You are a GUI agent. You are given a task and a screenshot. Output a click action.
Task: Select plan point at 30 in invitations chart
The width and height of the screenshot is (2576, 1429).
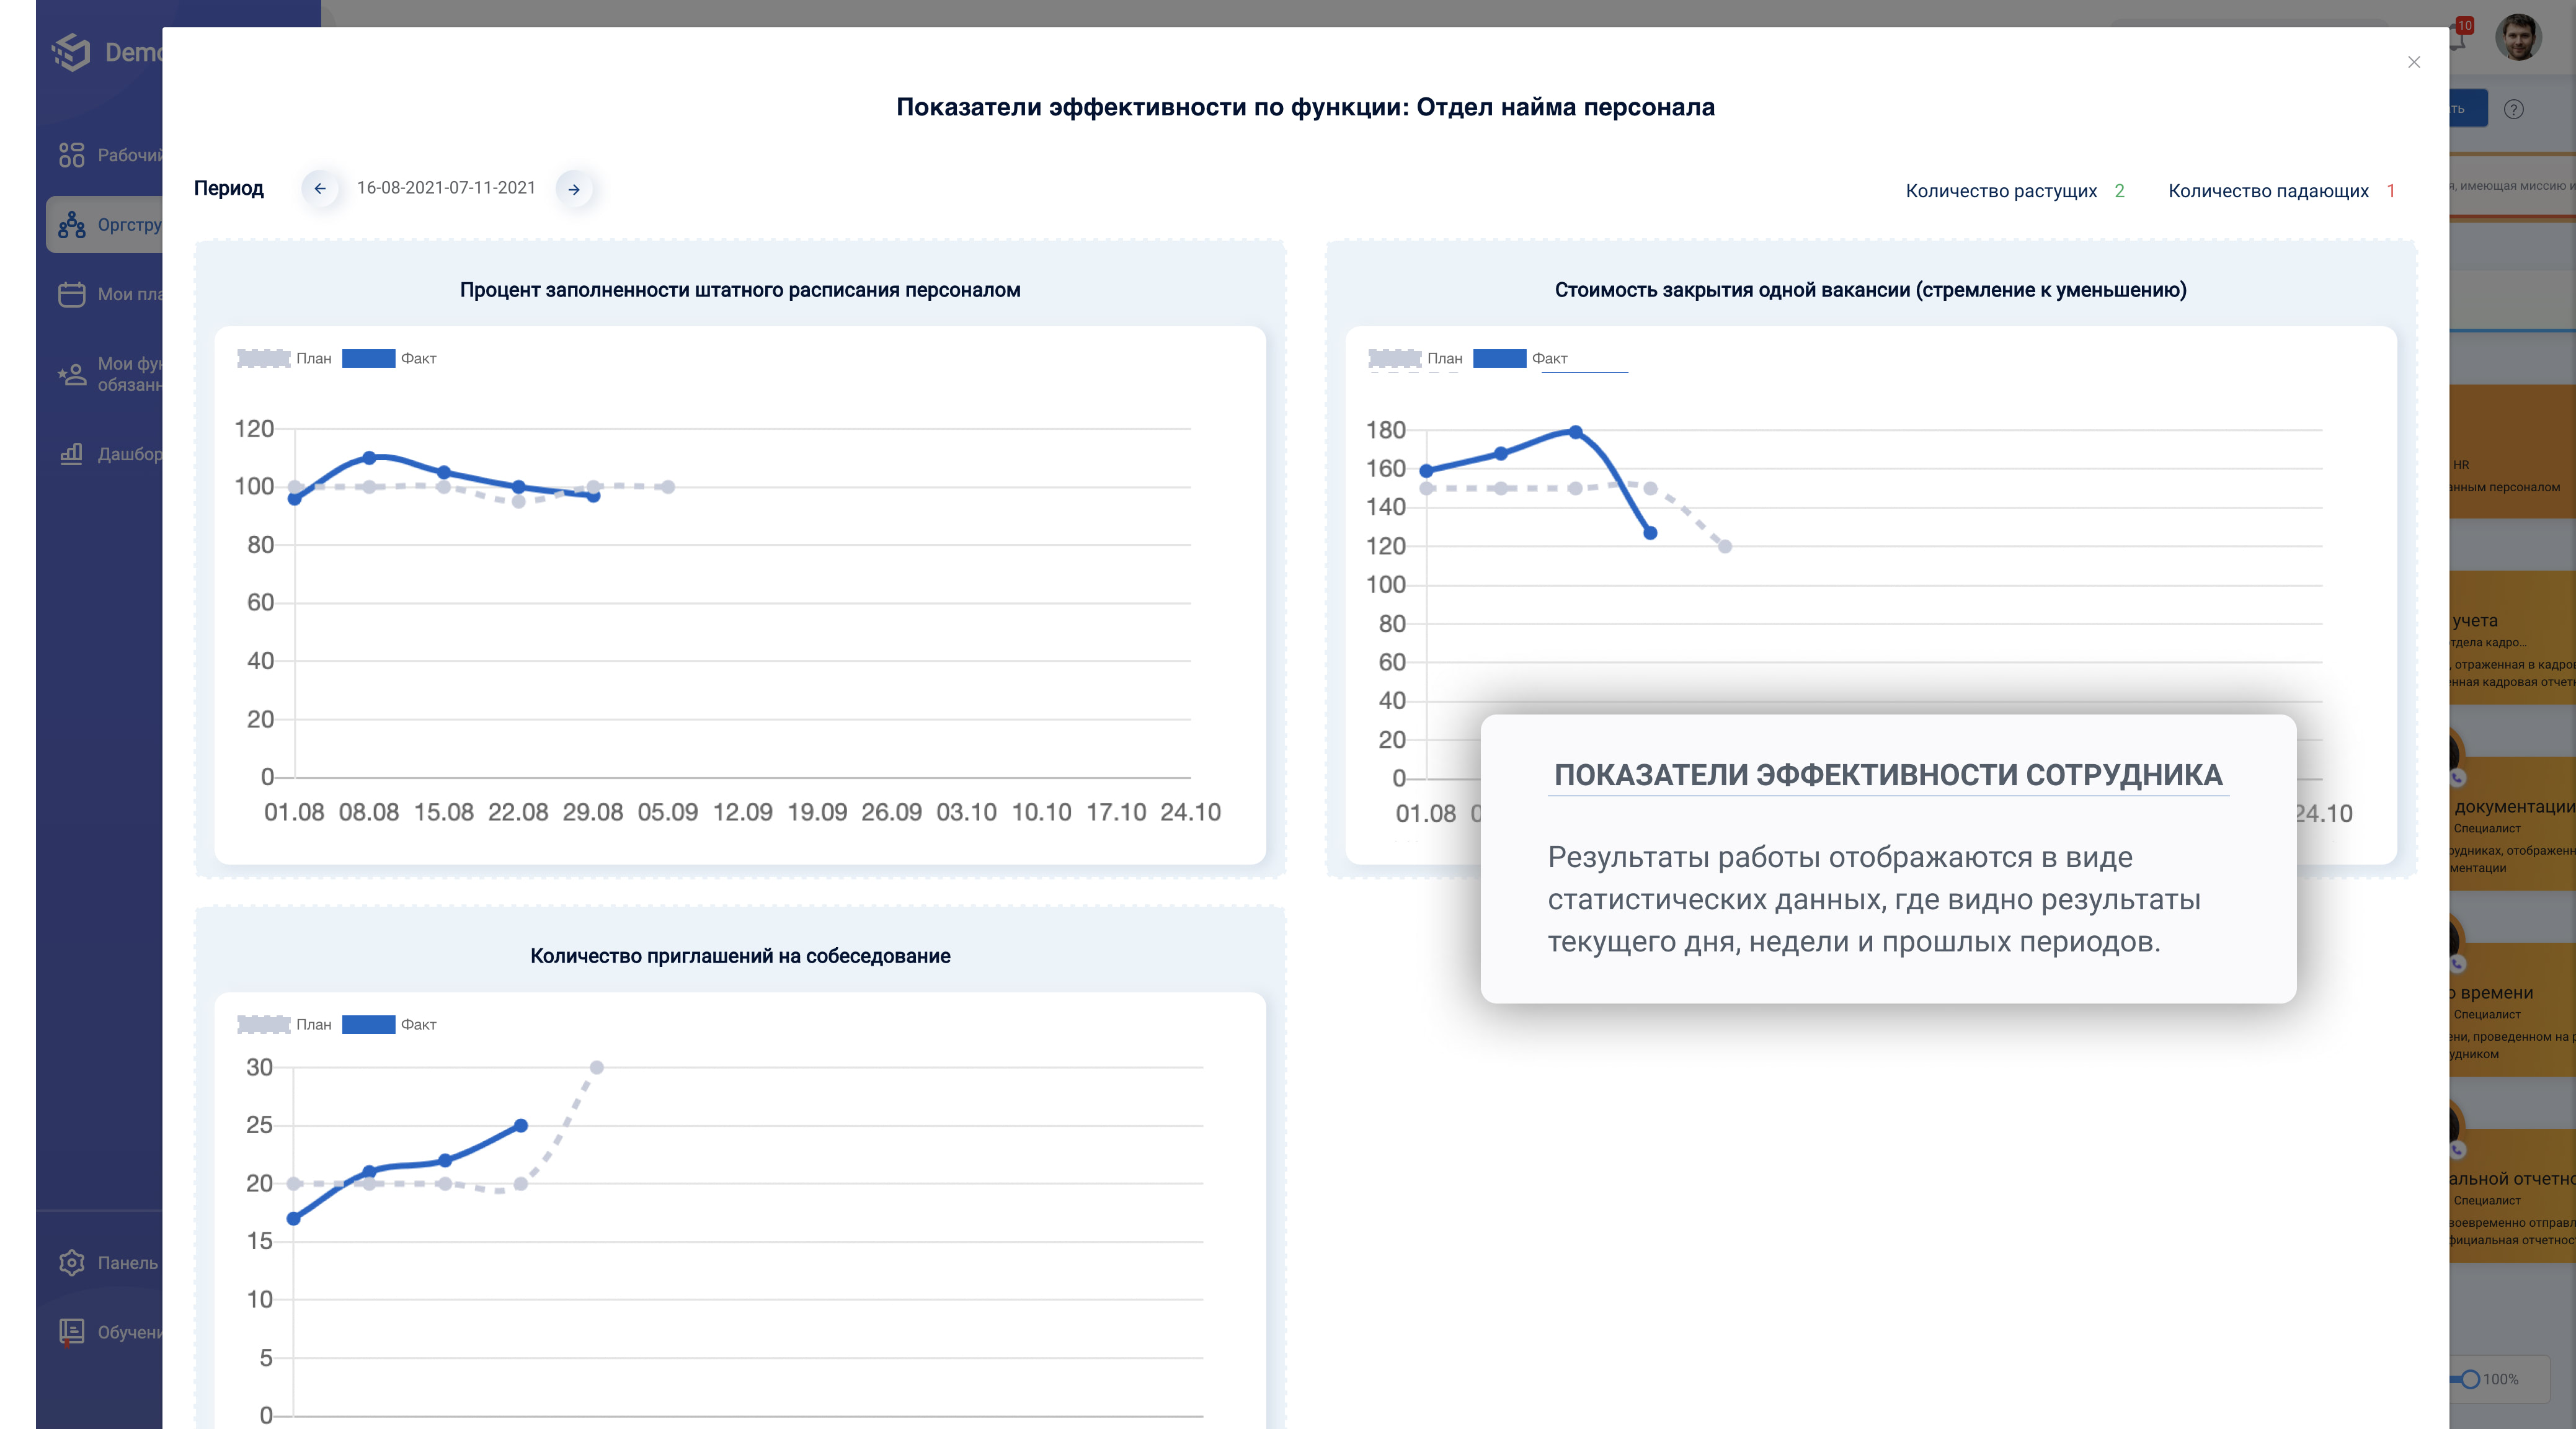pos(596,1067)
